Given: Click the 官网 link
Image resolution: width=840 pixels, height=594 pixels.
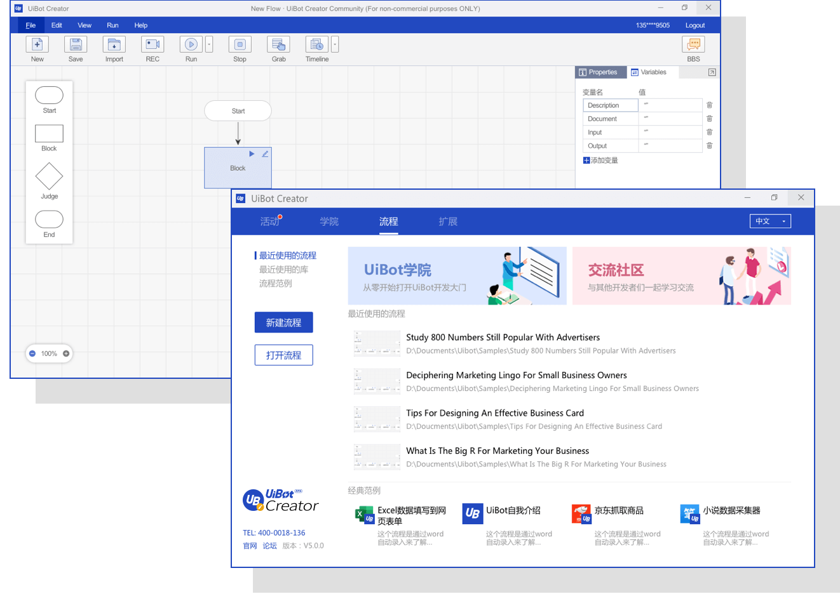Looking at the screenshot, I should (x=250, y=546).
